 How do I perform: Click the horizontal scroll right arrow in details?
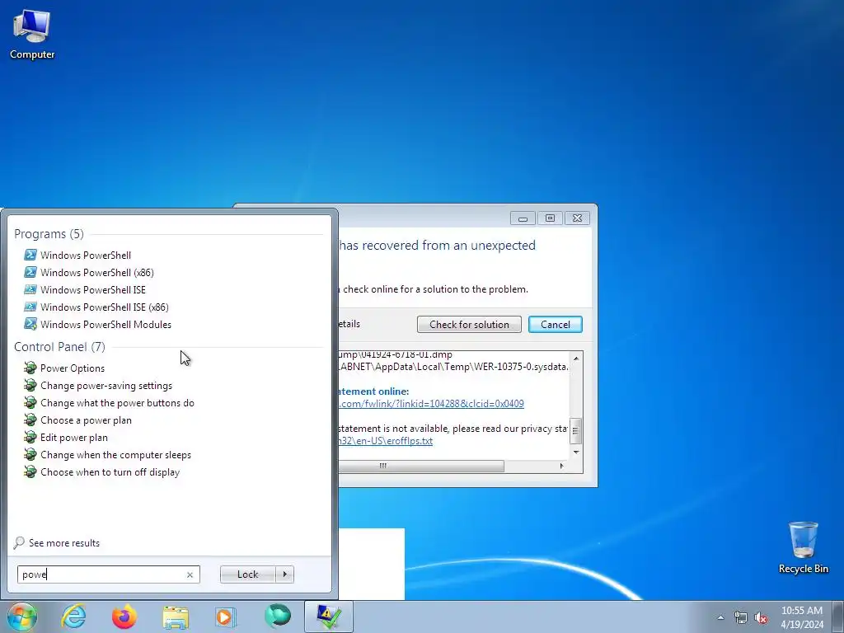[562, 466]
